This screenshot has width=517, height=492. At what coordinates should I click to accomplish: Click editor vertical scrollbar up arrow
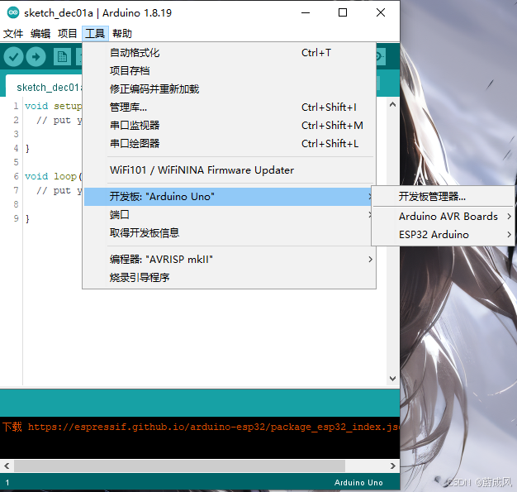tap(392, 105)
